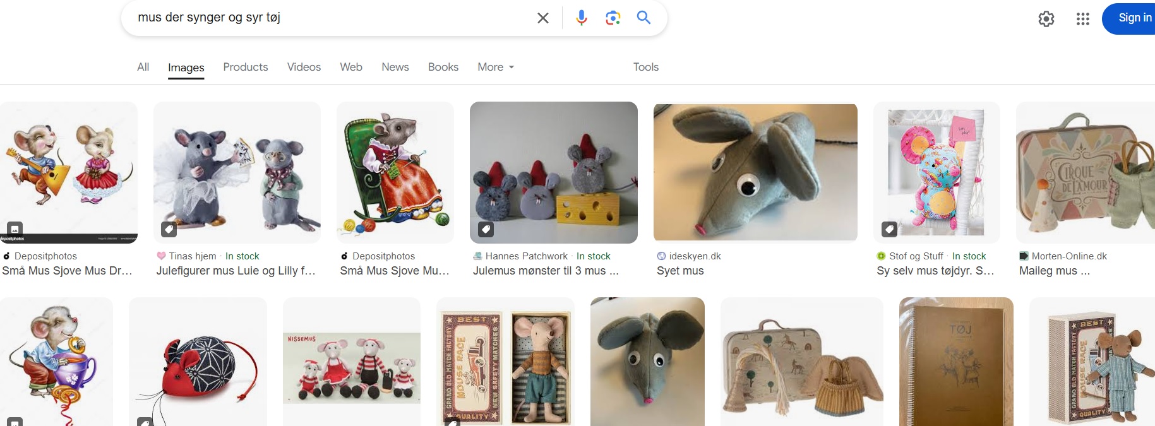This screenshot has height=426, width=1155.
Task: Open the red pincushion mouse thumbnail
Action: tap(198, 362)
